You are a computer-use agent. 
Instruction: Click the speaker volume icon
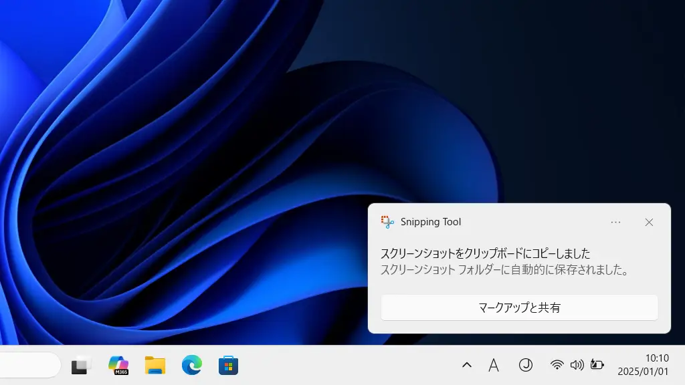click(x=577, y=365)
